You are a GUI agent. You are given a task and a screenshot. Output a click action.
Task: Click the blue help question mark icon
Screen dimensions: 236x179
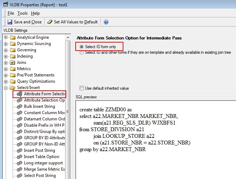click(x=106, y=22)
